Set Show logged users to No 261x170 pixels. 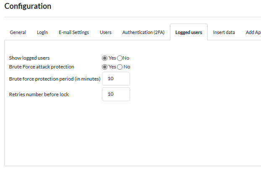click(120, 58)
